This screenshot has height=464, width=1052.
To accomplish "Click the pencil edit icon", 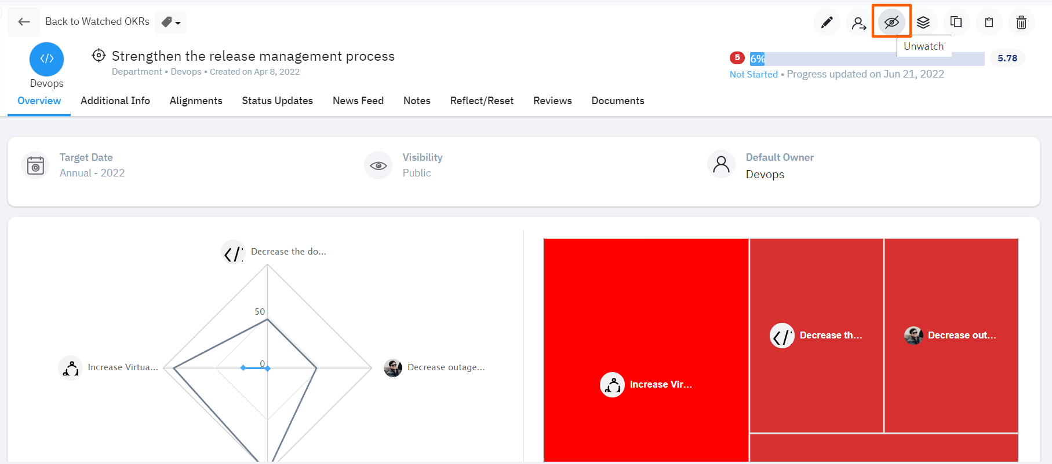I will [x=827, y=23].
